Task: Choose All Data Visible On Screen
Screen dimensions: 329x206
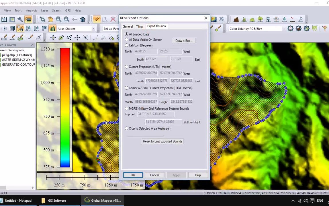Action: point(126,40)
